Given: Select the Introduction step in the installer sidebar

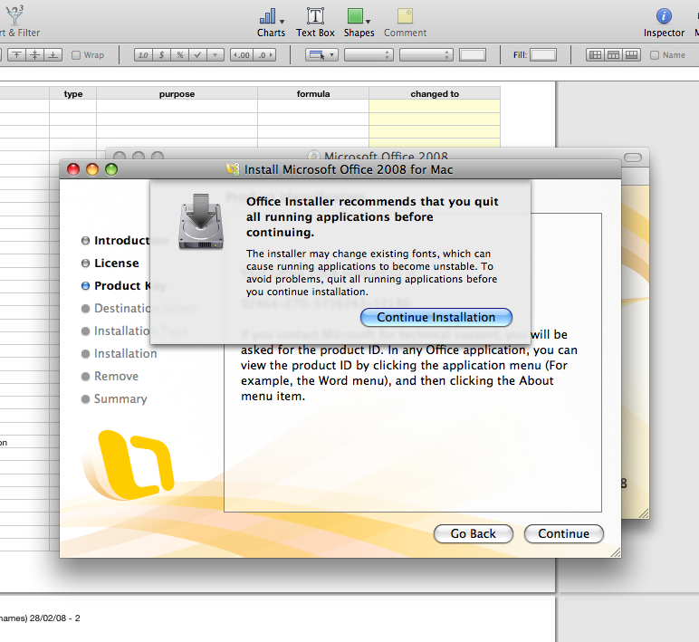Looking at the screenshot, I should [x=116, y=240].
